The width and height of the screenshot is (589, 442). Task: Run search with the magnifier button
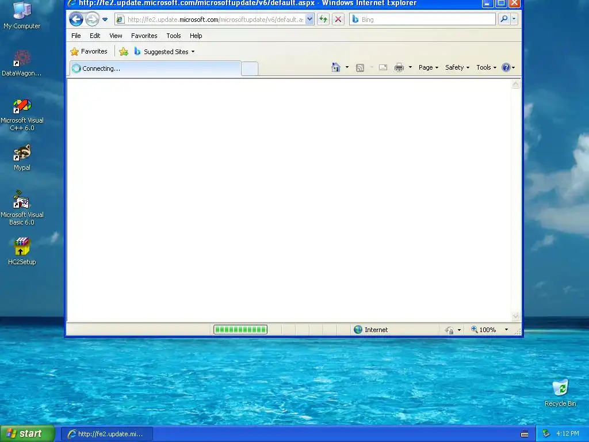pyautogui.click(x=504, y=19)
